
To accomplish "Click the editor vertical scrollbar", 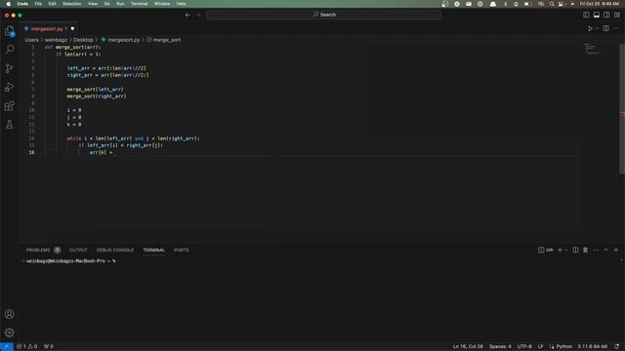I will pos(622,107).
